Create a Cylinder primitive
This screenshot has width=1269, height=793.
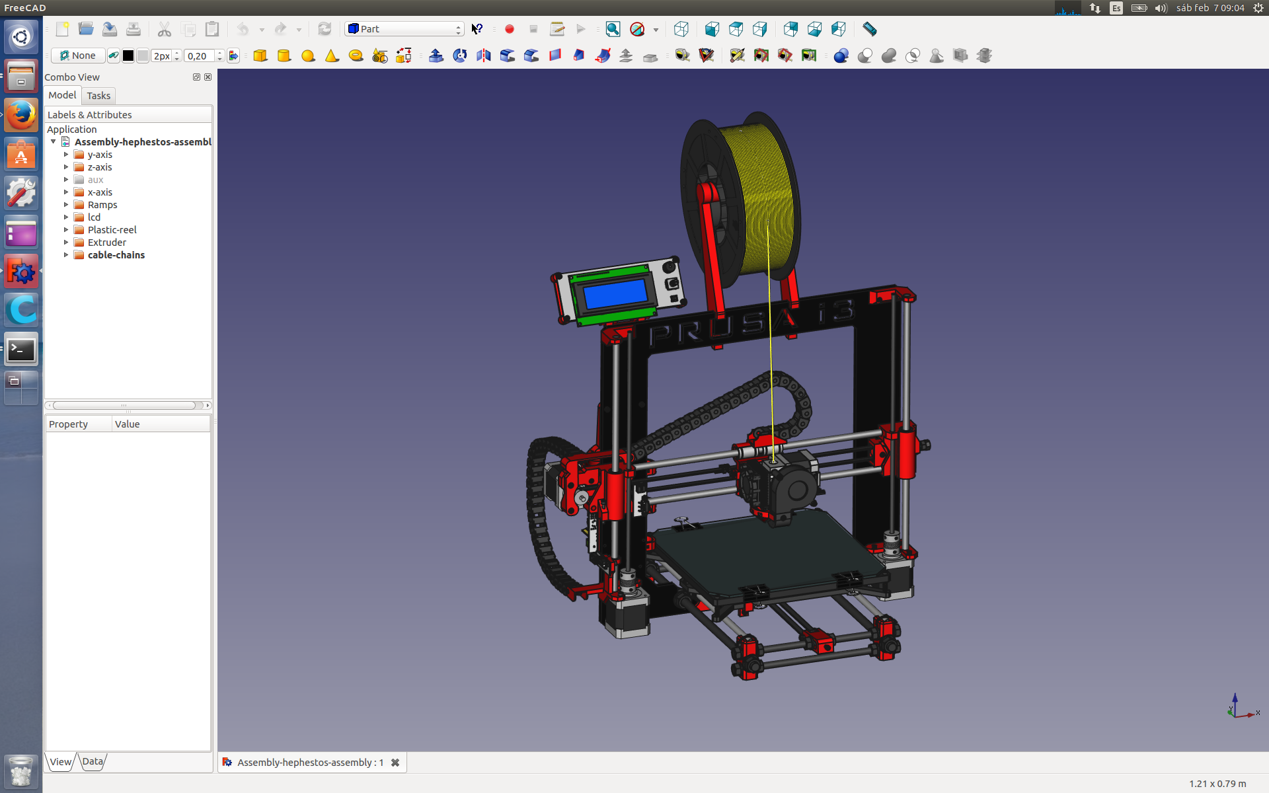tap(284, 56)
